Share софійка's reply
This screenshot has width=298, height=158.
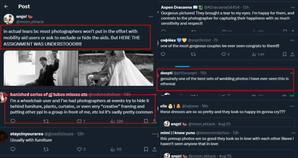(292, 54)
